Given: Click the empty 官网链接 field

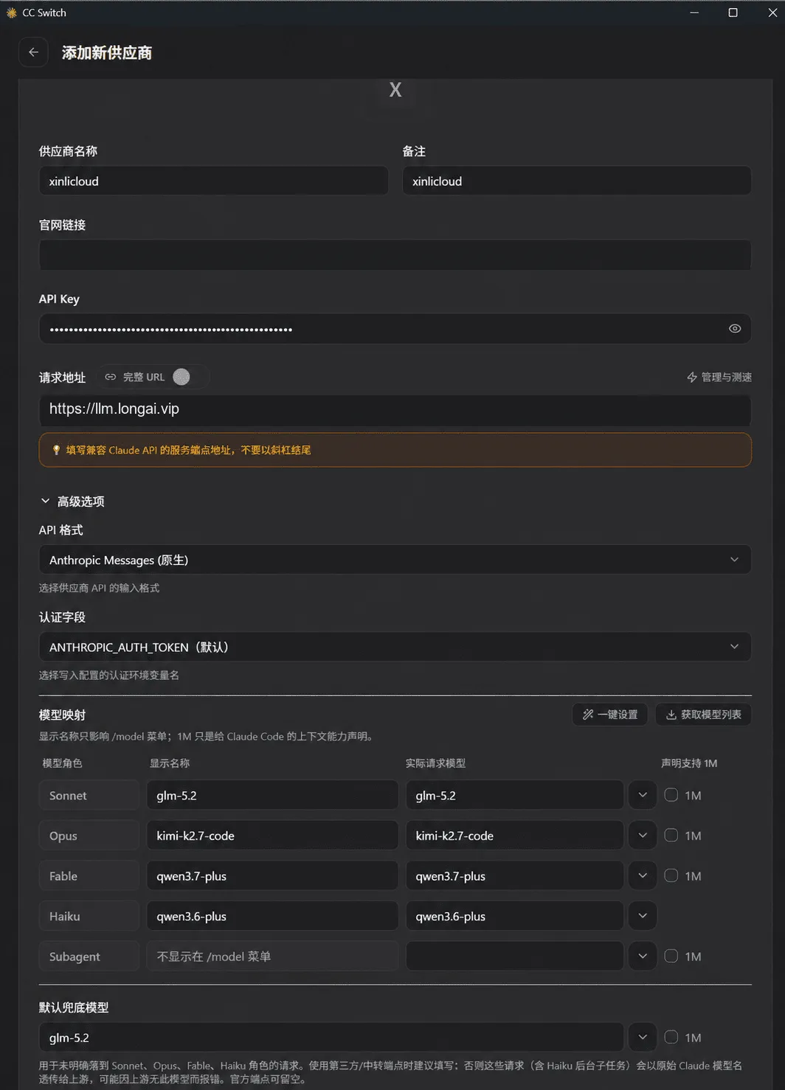Looking at the screenshot, I should click(395, 254).
